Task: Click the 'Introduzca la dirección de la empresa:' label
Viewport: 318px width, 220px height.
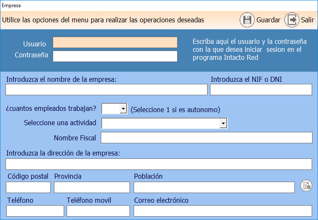Action: coord(63,153)
